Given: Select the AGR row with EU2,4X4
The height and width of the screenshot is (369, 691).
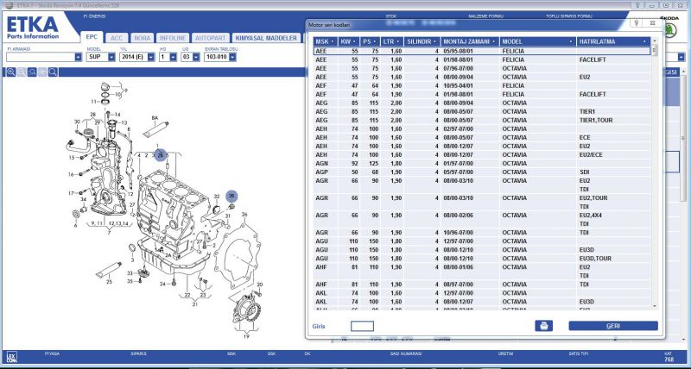Looking at the screenshot, I should (482, 220).
